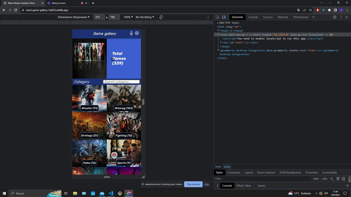Open Windows notification center
Screen dimensions: 351x197
345,193
